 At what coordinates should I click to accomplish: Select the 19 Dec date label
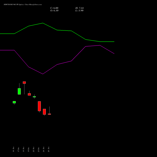pyautogui.click(x=29, y=149)
